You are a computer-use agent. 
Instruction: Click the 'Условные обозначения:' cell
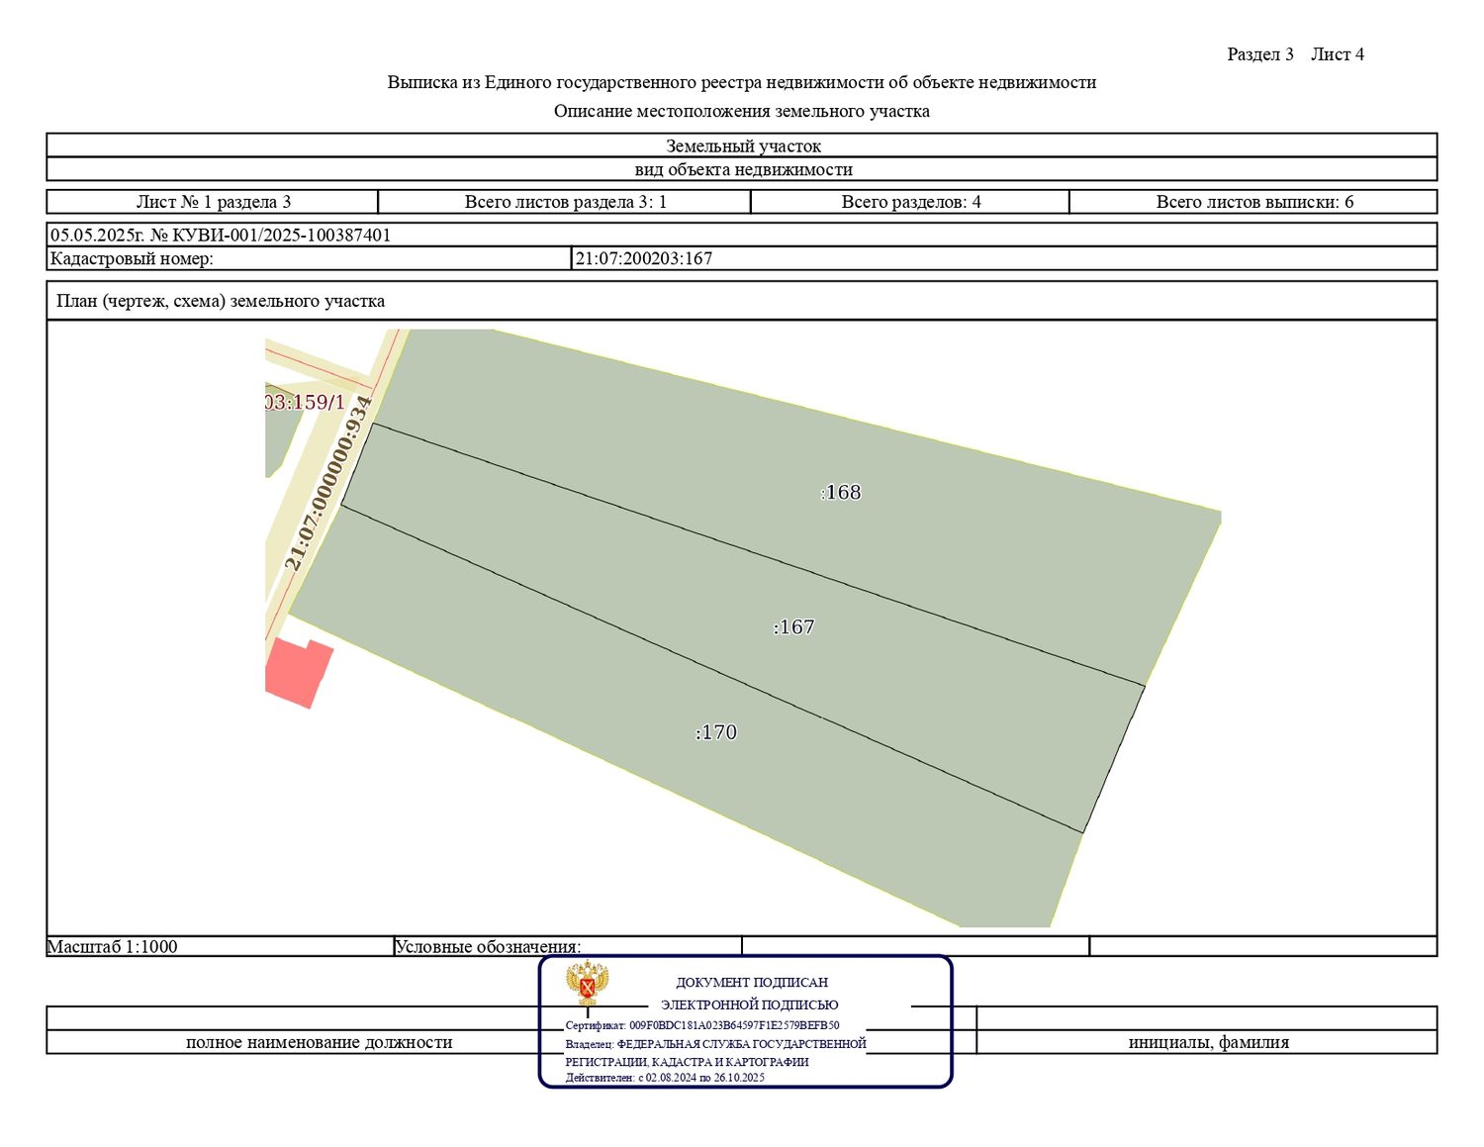pos(568,946)
